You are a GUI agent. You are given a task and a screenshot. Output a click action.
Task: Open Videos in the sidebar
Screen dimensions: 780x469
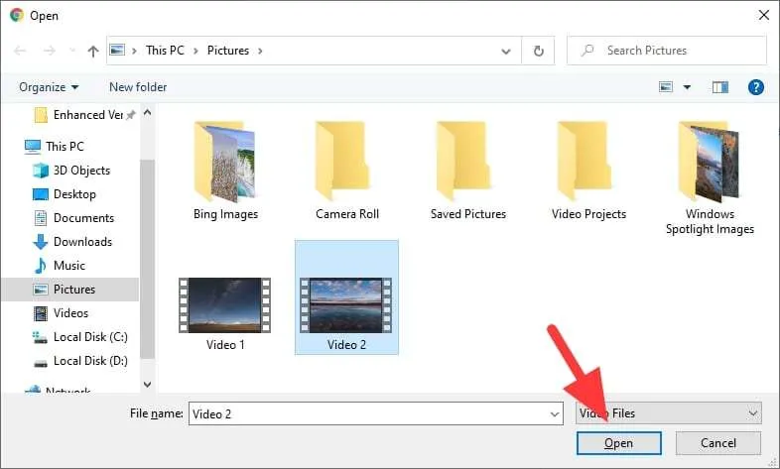tap(61, 313)
